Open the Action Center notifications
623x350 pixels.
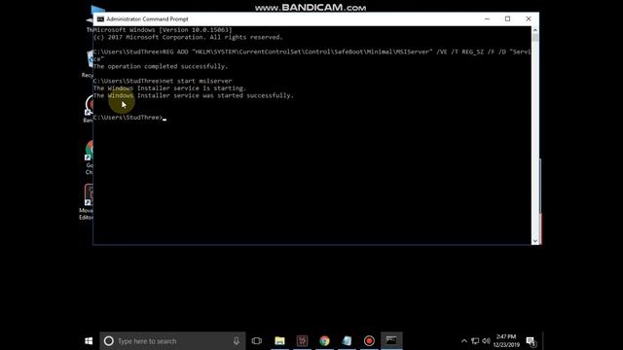click(x=531, y=341)
